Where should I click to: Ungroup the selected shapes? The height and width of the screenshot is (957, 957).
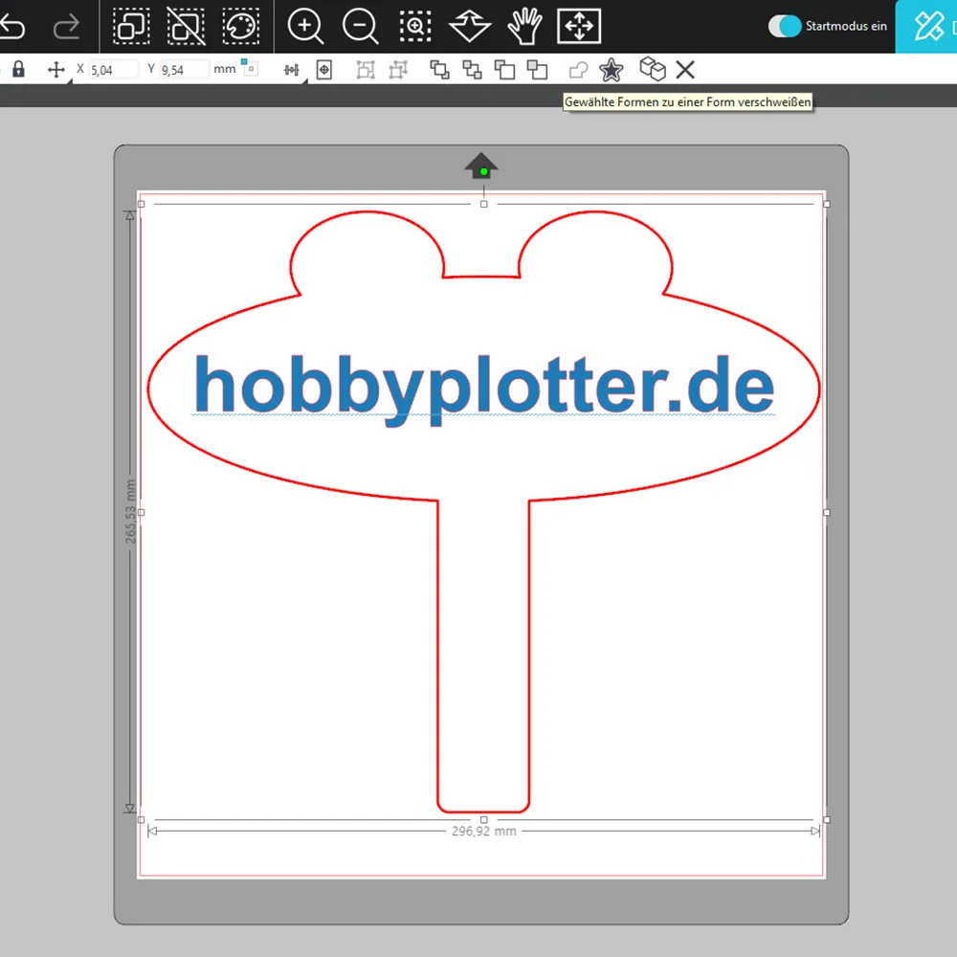(x=398, y=70)
